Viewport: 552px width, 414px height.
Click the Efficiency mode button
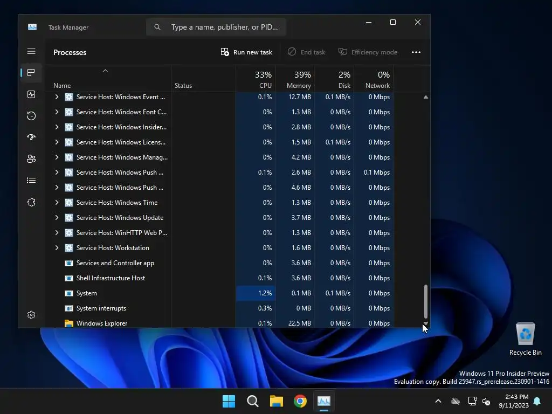point(368,52)
